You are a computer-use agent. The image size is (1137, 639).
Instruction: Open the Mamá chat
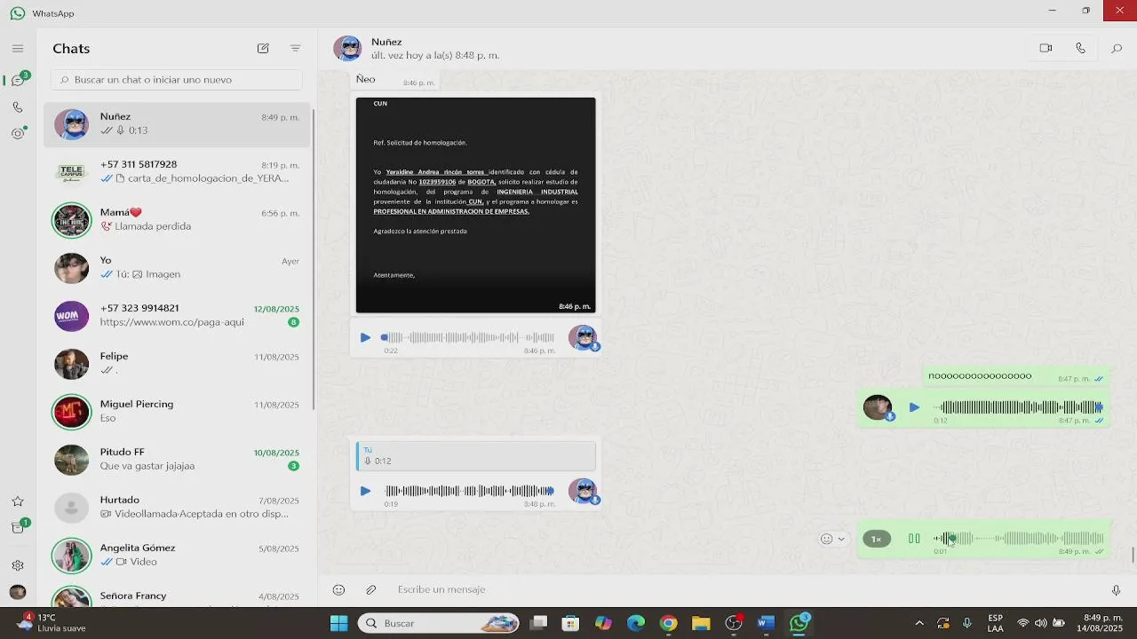tap(177, 219)
